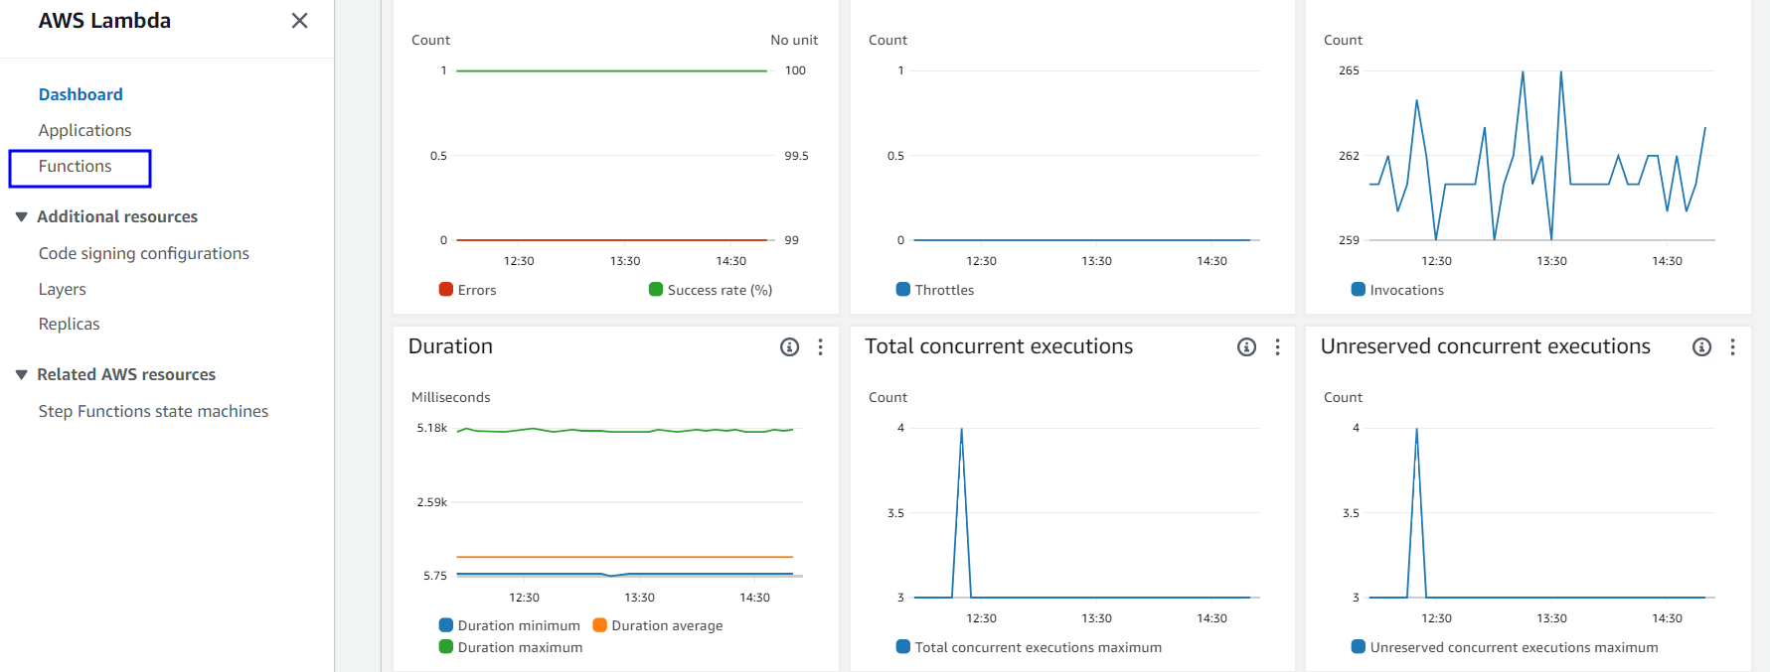
Task: Click the AWS Lambda sidebar heading
Action: click(x=104, y=21)
